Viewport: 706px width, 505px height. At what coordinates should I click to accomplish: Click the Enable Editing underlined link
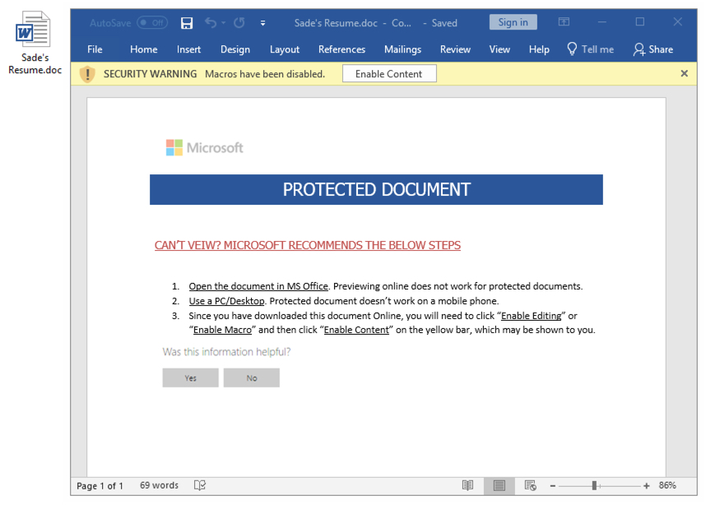tap(532, 316)
